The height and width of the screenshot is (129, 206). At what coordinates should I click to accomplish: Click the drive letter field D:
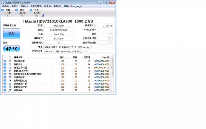point(59,43)
